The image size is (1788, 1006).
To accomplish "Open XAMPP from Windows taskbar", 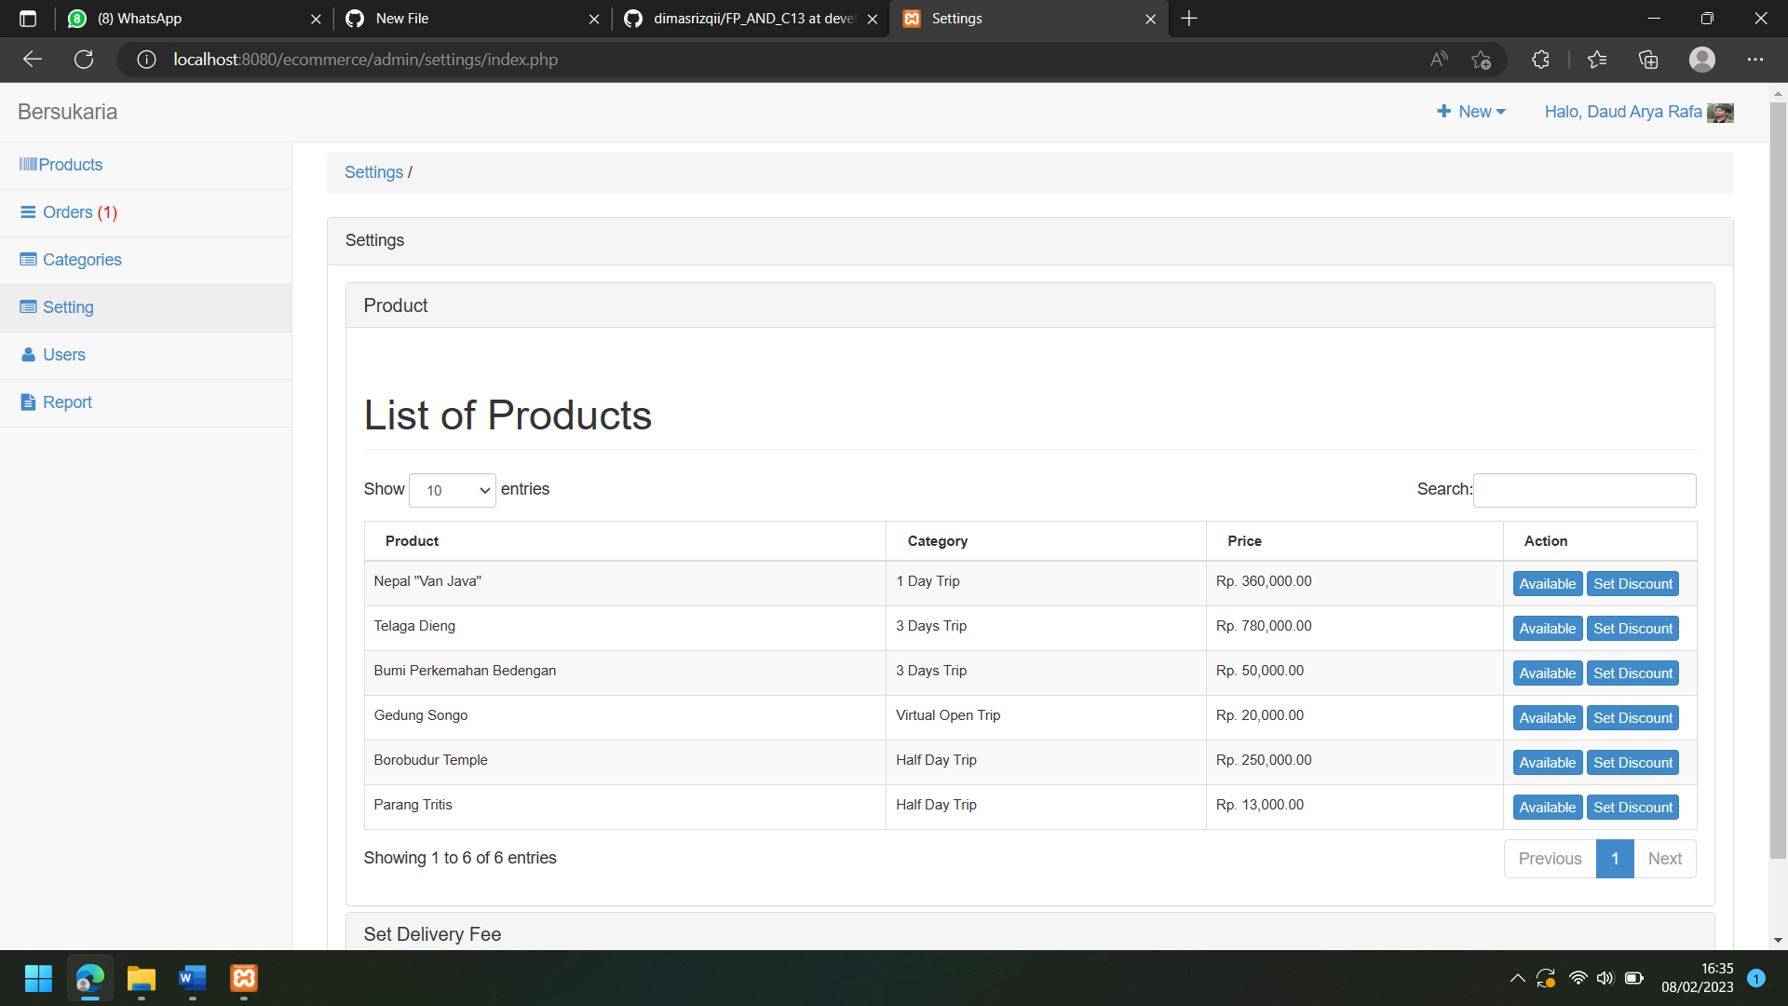I will pos(244,978).
